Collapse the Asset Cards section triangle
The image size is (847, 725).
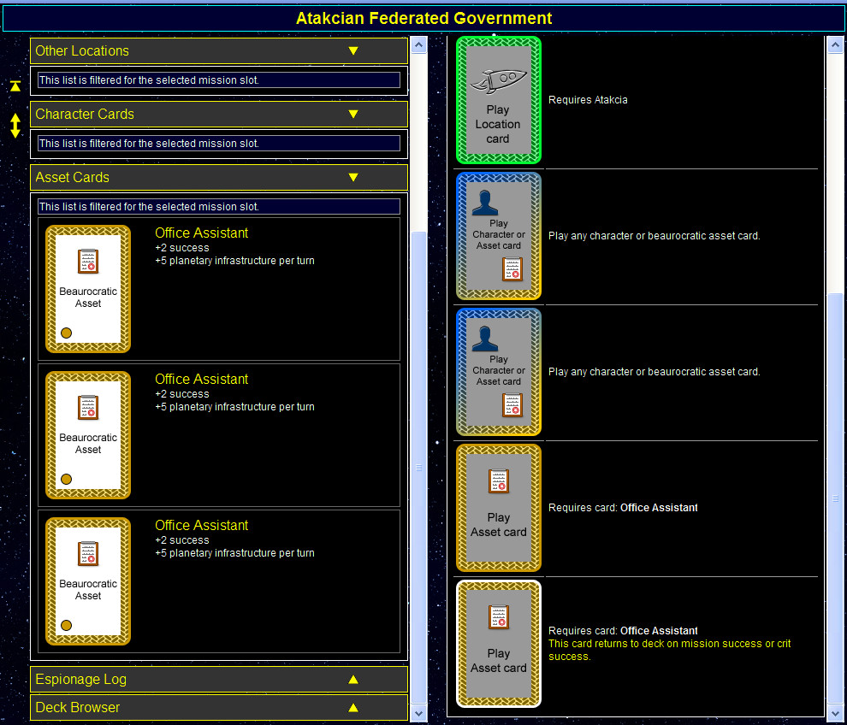click(x=353, y=177)
